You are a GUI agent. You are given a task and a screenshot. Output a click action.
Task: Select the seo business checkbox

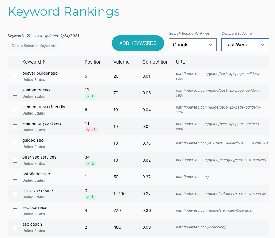pyautogui.click(x=15, y=211)
